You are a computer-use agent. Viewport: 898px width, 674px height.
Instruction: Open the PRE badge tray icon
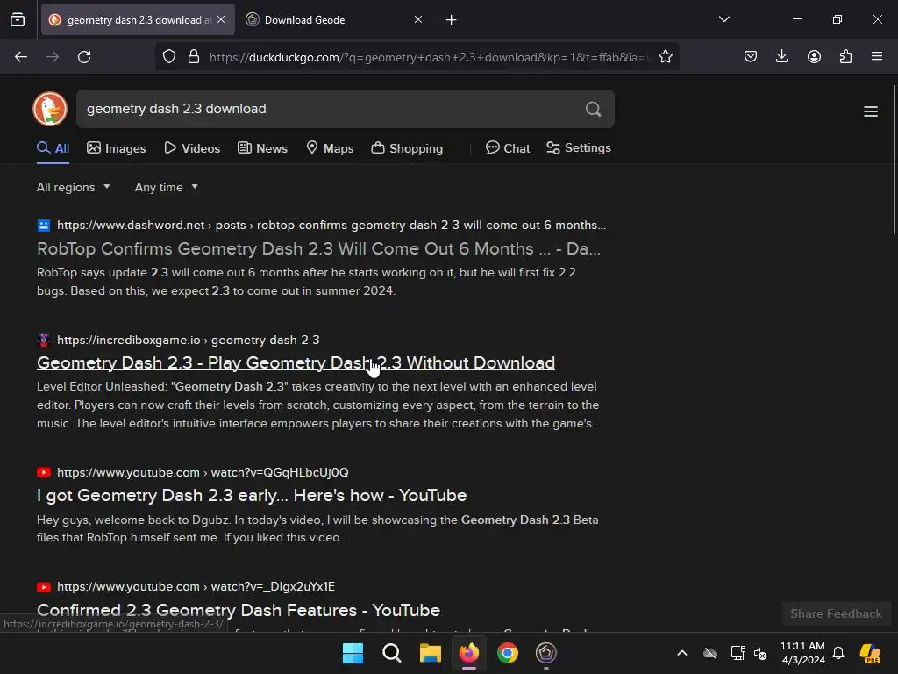pos(871,653)
